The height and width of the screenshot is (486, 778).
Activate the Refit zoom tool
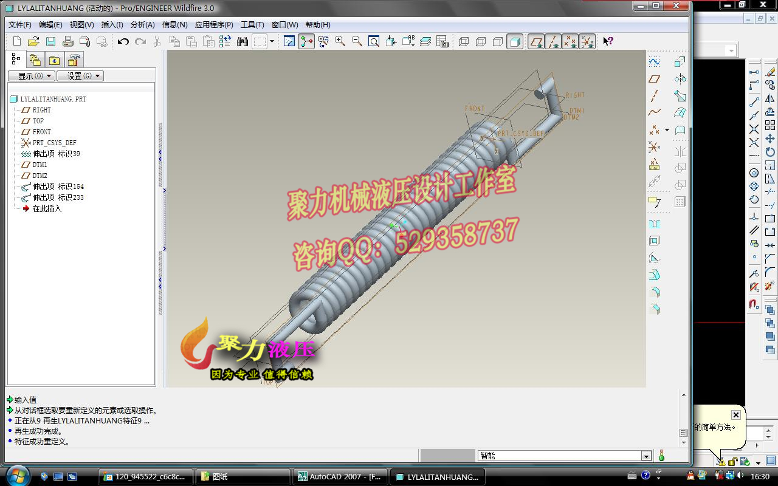pos(373,41)
